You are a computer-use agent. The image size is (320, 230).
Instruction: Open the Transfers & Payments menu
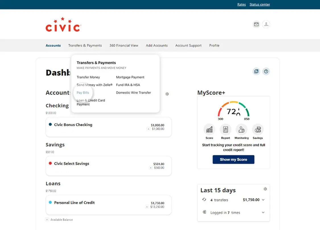click(85, 45)
